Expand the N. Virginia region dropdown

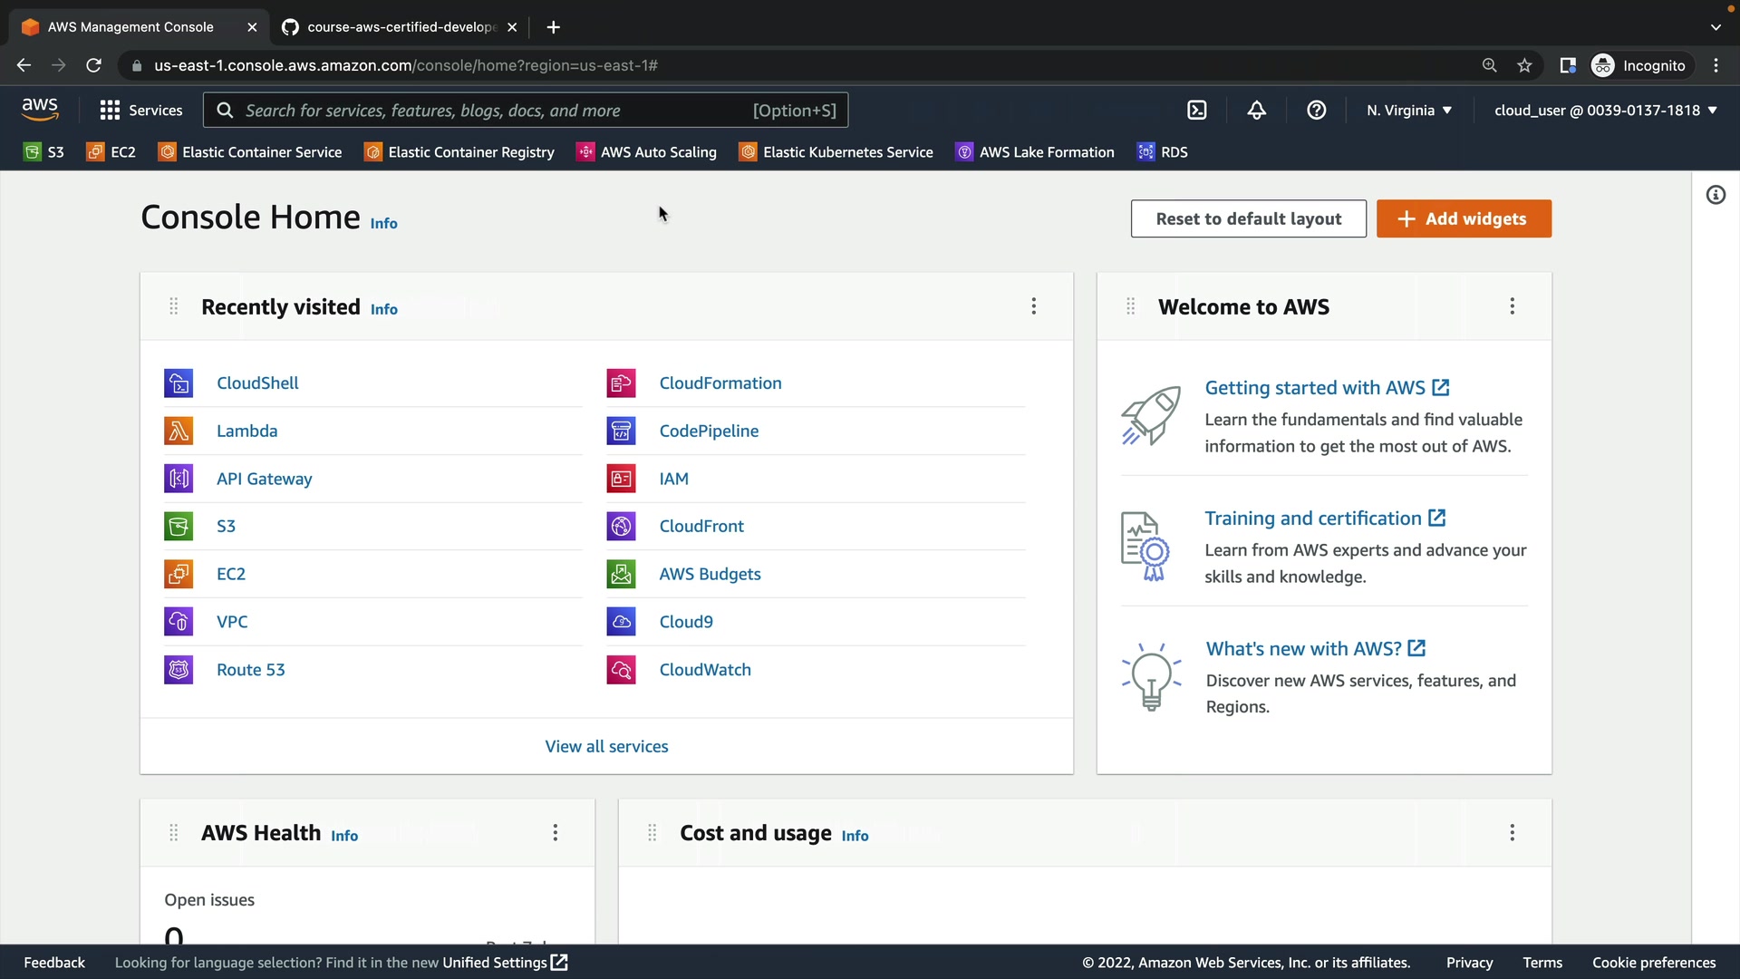pyautogui.click(x=1409, y=111)
